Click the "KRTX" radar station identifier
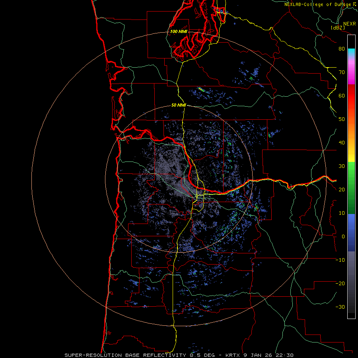 [233, 355]
